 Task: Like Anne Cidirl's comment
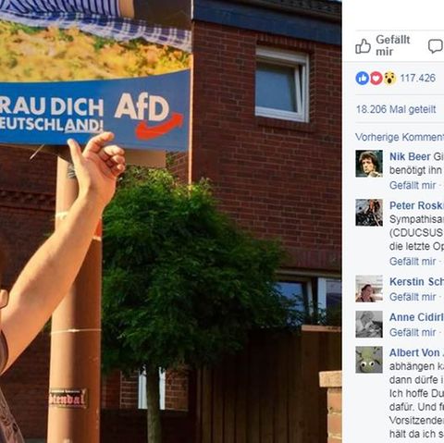tap(413, 332)
